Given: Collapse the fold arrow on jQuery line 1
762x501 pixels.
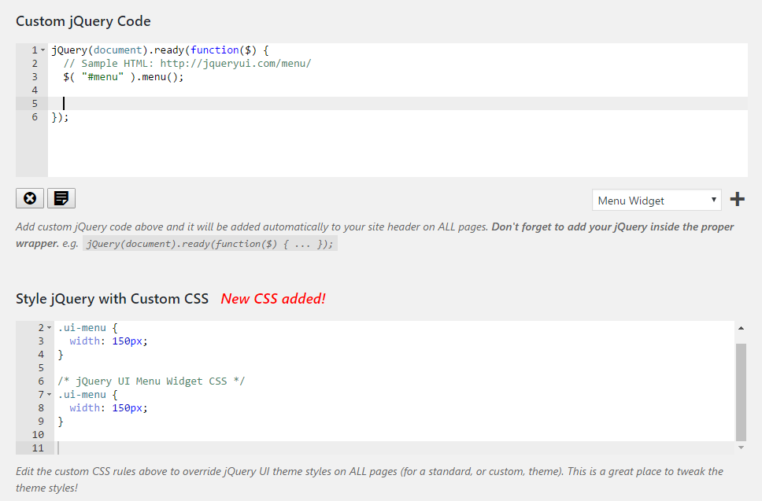Looking at the screenshot, I should pos(43,50).
